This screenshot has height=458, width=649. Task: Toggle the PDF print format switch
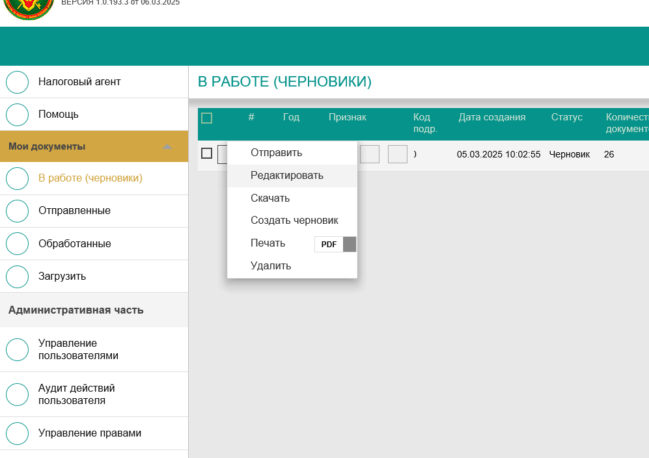pos(335,244)
